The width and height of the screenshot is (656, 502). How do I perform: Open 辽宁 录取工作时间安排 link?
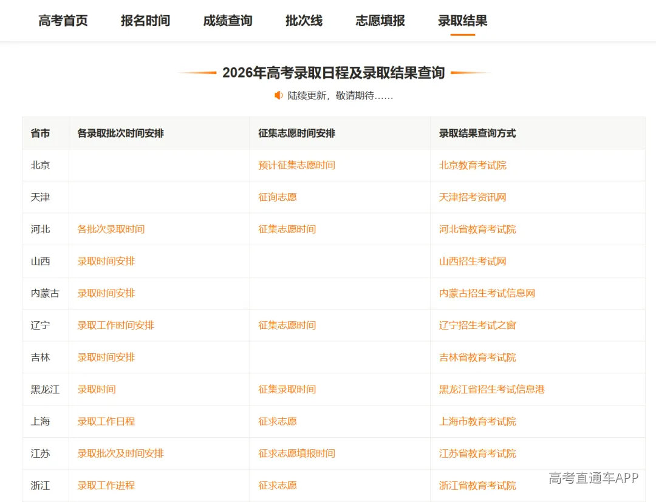[115, 325]
